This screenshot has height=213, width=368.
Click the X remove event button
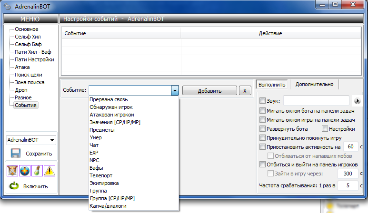click(x=245, y=90)
